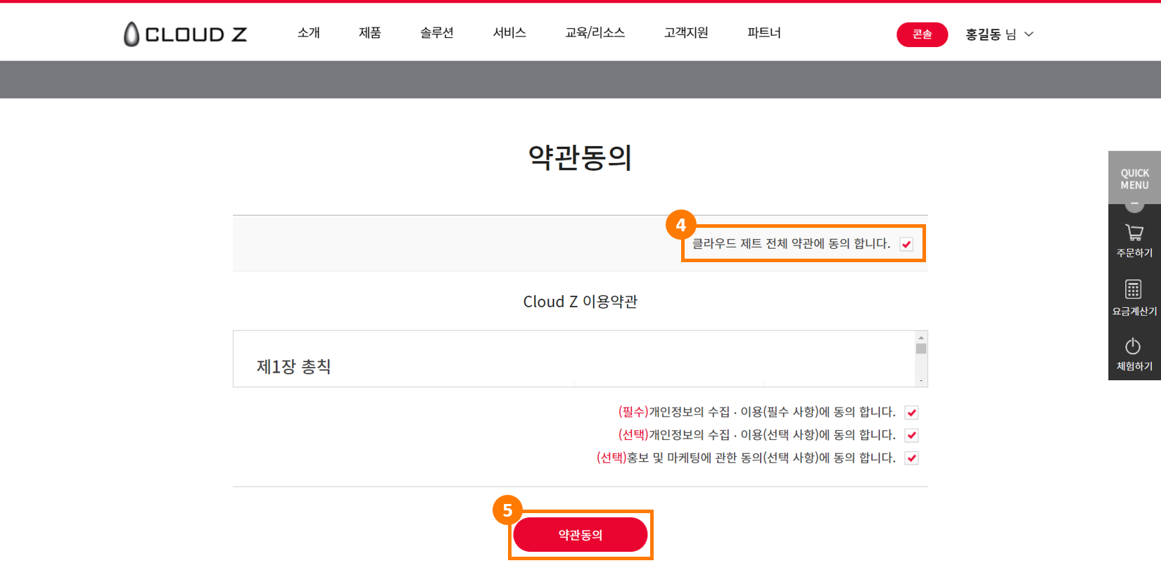Viewport: 1161px width, 582px height.
Task: Uncheck optional 개인정보 수집·이용(선택 사항) consent
Action: [912, 435]
